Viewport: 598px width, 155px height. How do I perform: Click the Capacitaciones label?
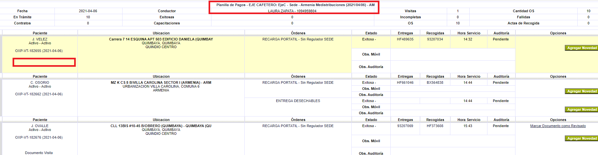(x=167, y=23)
